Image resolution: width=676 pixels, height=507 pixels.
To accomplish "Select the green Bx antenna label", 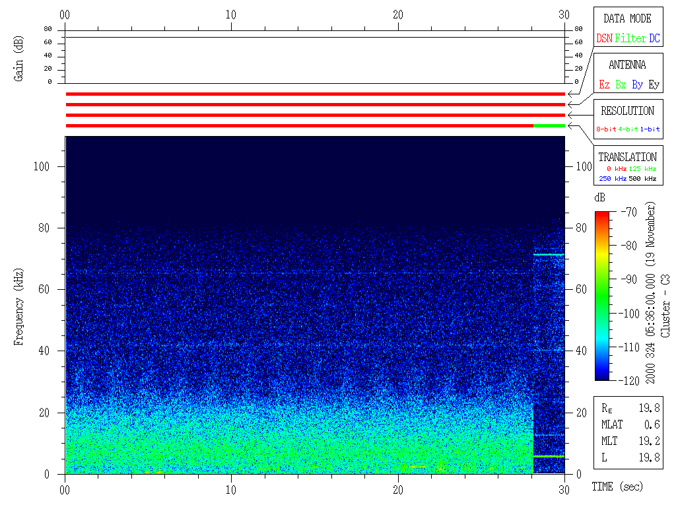I will click(x=621, y=85).
